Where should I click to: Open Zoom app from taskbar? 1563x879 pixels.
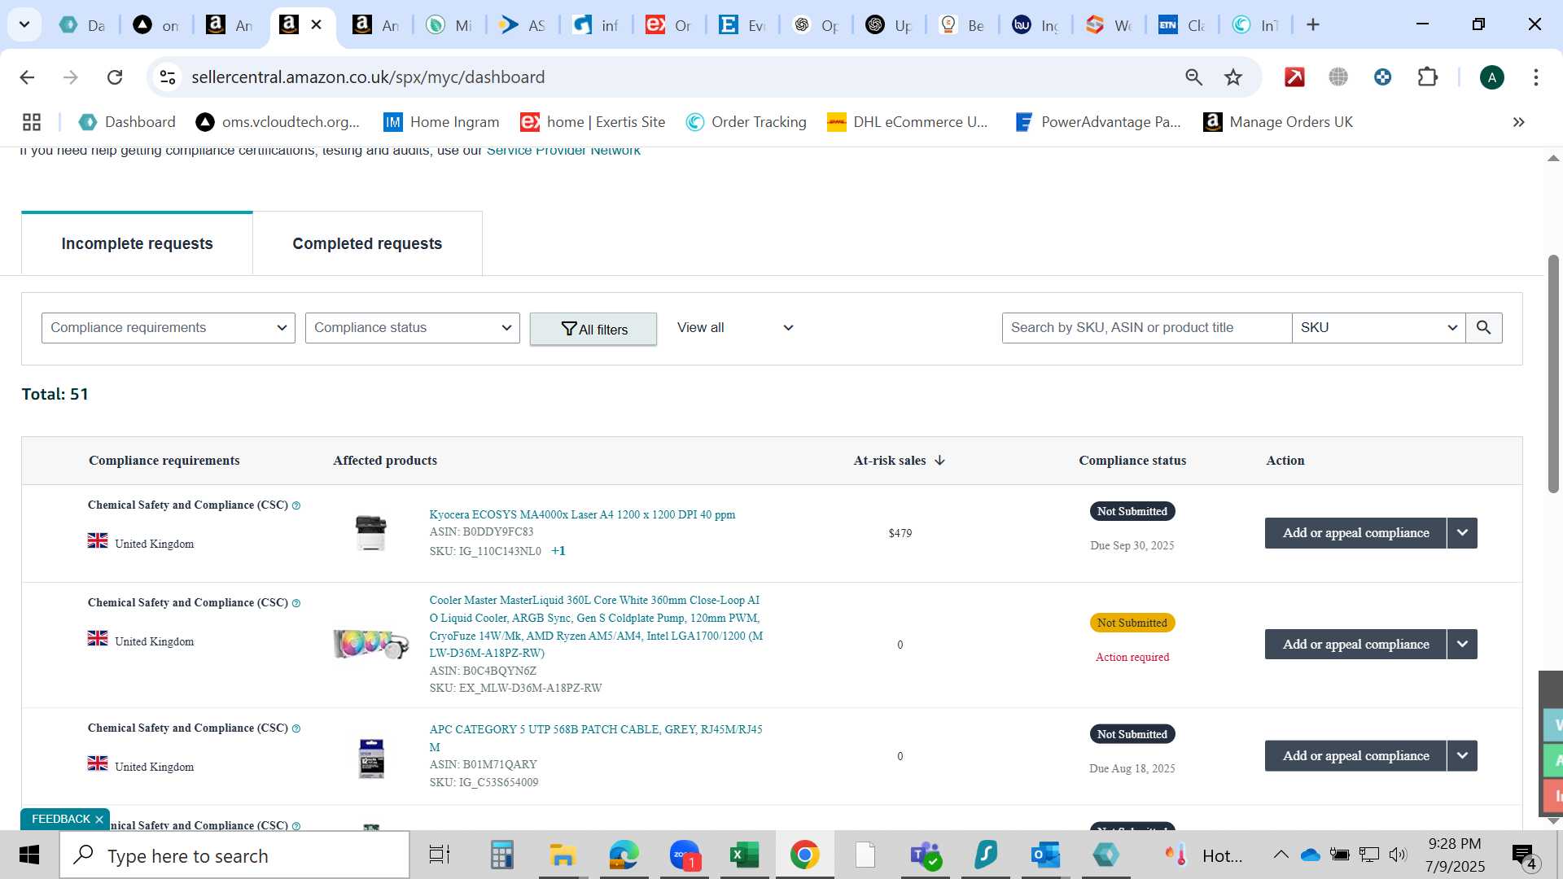click(685, 855)
